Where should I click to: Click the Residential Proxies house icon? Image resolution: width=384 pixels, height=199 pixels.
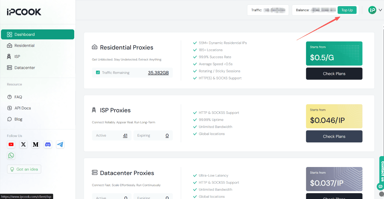click(x=95, y=47)
